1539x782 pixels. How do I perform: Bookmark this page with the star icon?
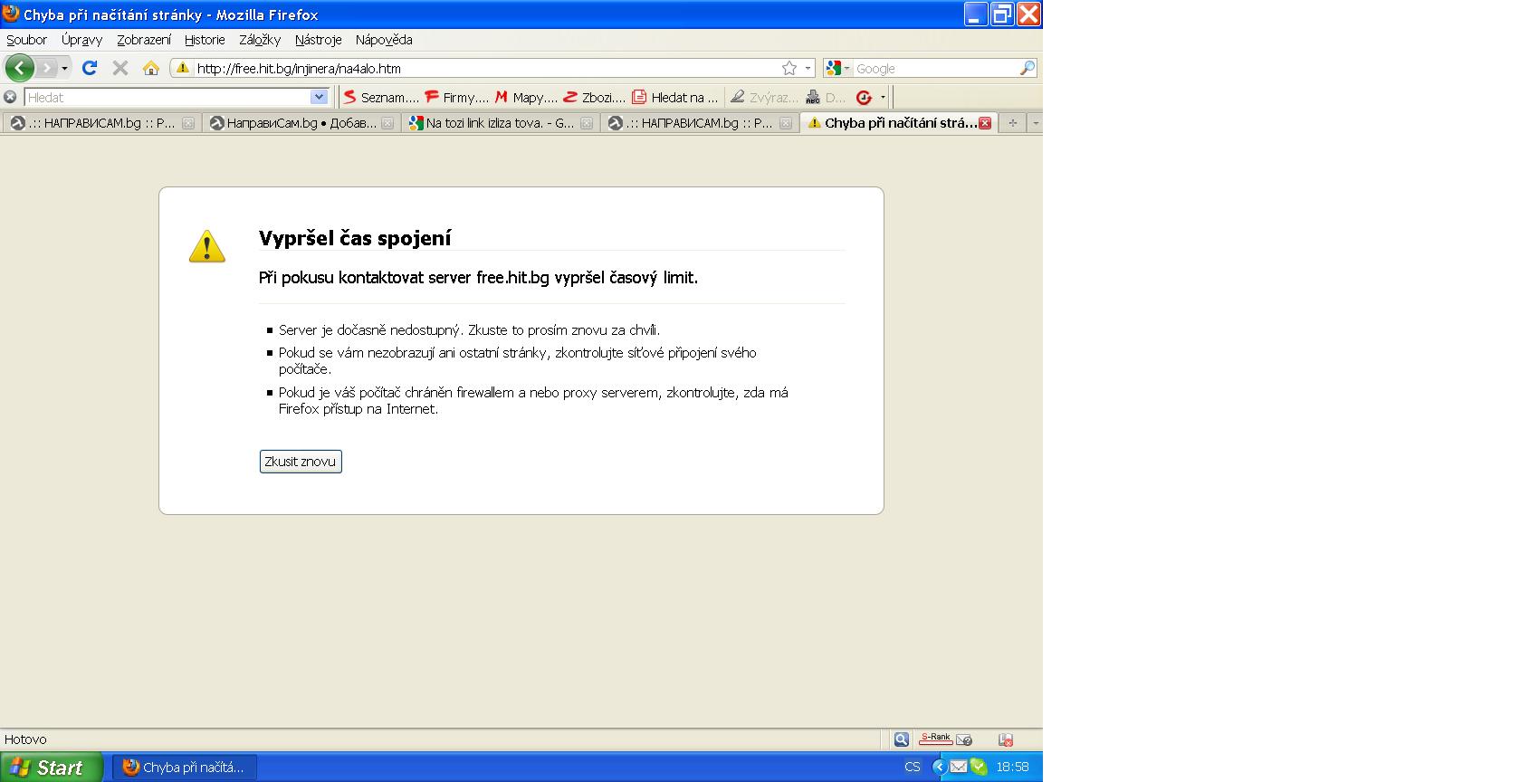(x=789, y=68)
